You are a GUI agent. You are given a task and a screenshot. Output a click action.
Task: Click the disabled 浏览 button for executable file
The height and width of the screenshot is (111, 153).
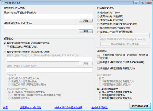pyautogui.click(x=86, y=64)
